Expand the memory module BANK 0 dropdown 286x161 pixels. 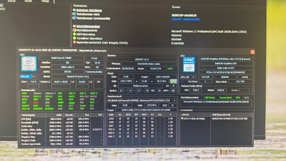click(x=175, y=100)
